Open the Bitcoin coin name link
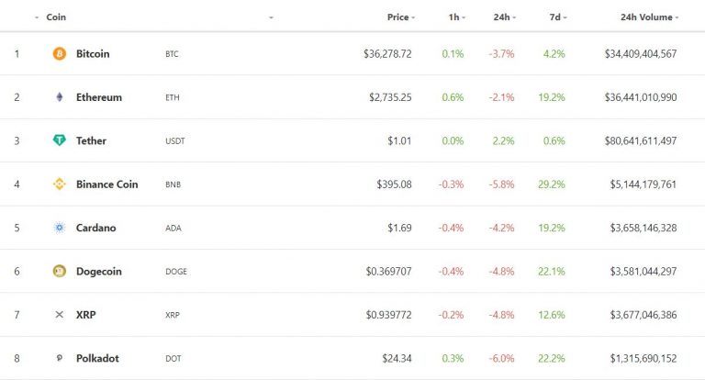The image size is (705, 380). 93,54
